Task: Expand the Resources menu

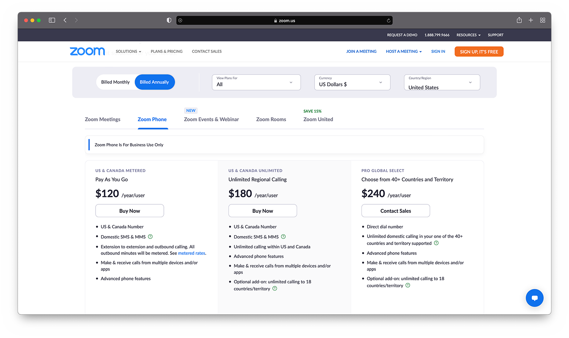Action: [468, 35]
